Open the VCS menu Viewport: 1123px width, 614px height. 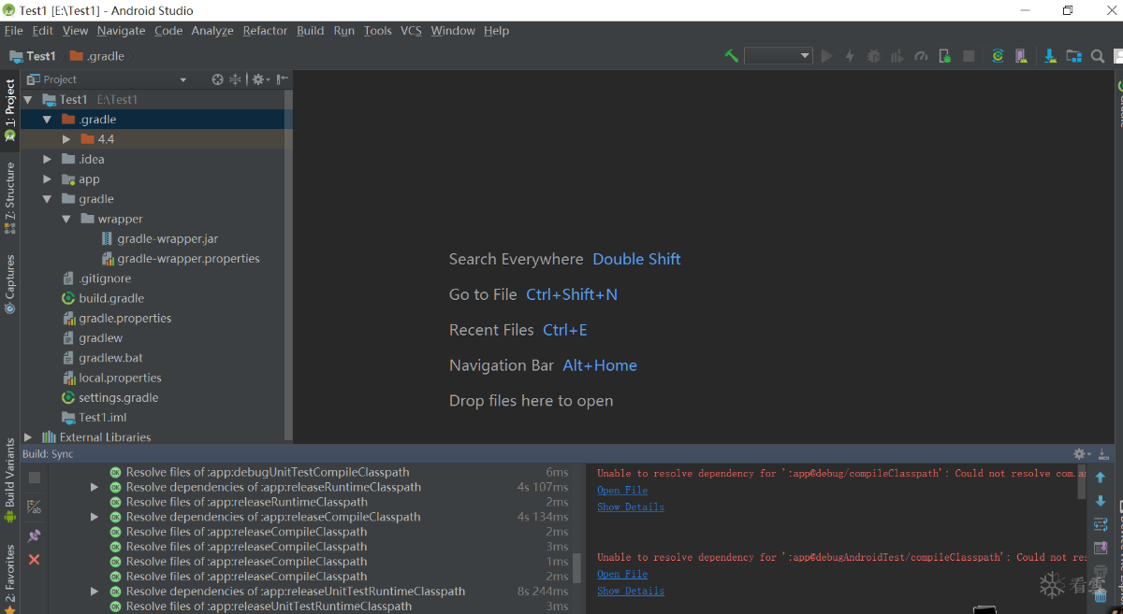click(x=411, y=31)
